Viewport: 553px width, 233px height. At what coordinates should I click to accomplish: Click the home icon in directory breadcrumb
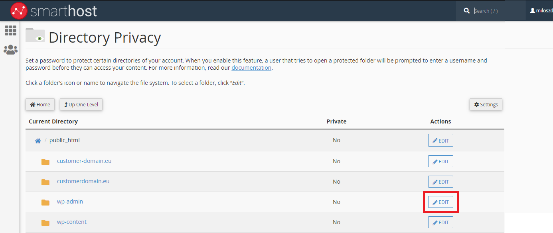[x=38, y=141]
